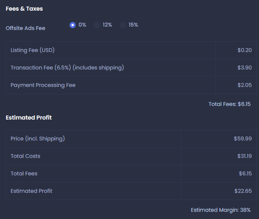This screenshot has height=219, width=259.
Task: Click the 0% label text
Action: click(x=82, y=25)
